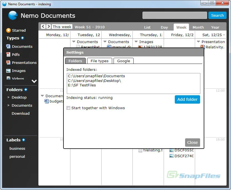Filter by business label

tap(17, 148)
